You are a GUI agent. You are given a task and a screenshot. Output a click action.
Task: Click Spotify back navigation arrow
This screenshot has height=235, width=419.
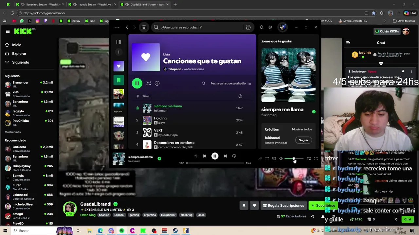[x=127, y=27]
